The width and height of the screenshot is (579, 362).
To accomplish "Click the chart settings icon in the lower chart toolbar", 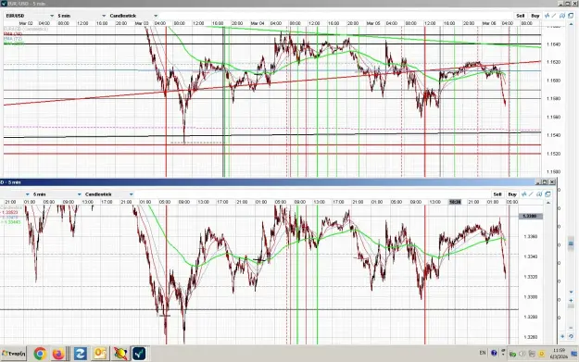I will (x=539, y=194).
